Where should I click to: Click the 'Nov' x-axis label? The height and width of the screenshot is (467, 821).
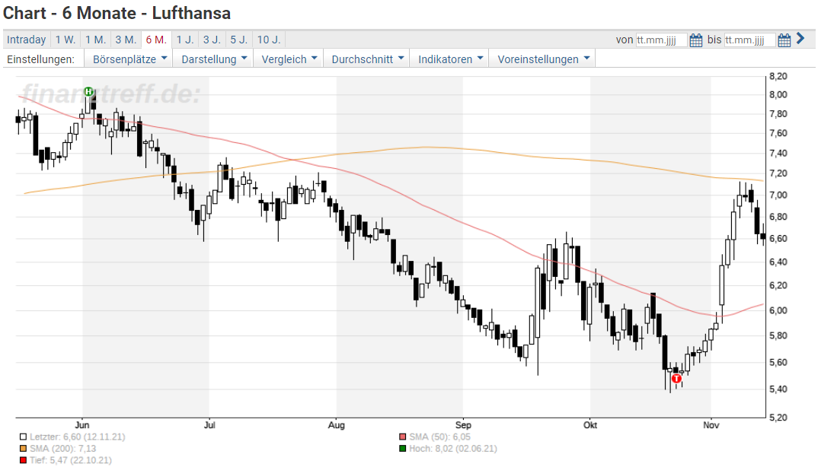pos(711,424)
